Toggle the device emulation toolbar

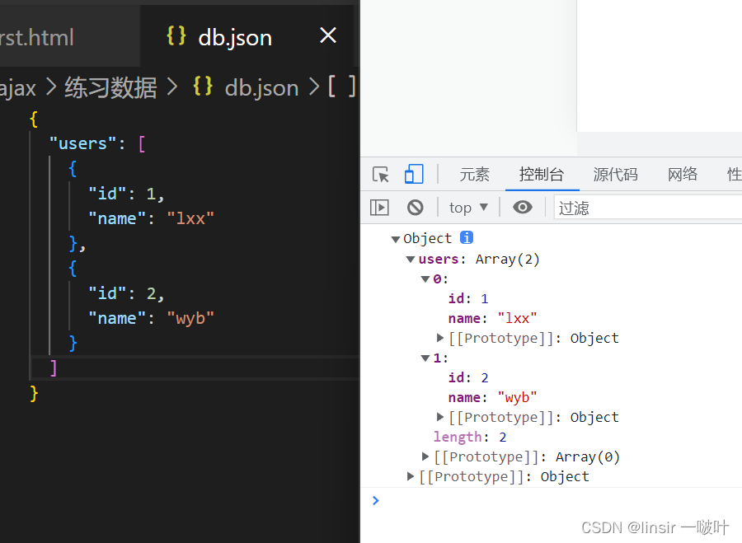tap(413, 174)
